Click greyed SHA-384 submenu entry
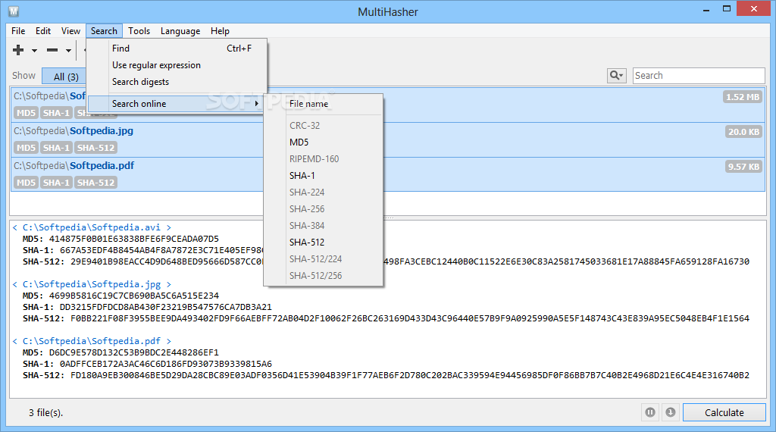This screenshot has width=776, height=432. [x=323, y=226]
